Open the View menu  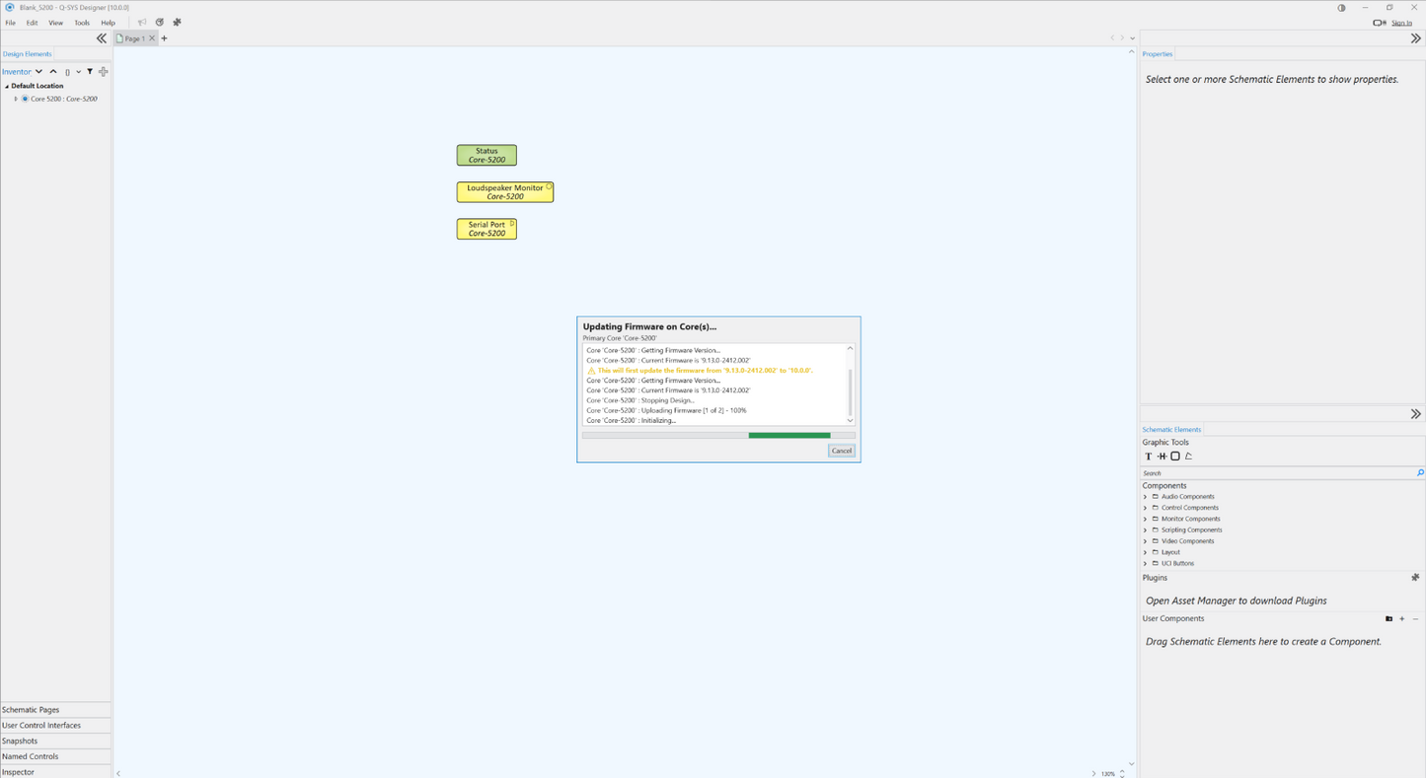click(x=56, y=23)
